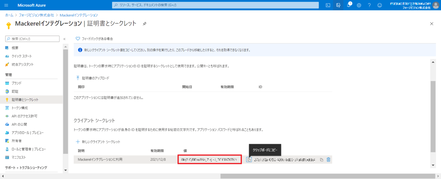Click the Mackerelインテグレーションに利用 description cell
This screenshot has width=441, height=179.
(x=99, y=160)
